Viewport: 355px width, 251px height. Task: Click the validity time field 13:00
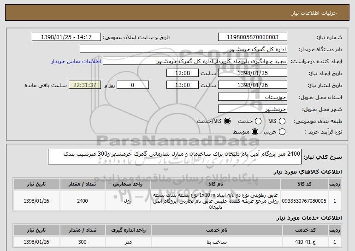183,85
